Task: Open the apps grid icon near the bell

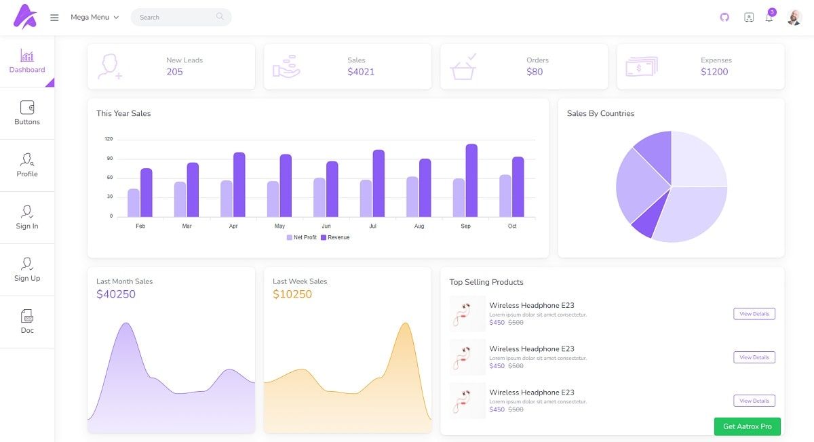Action: (748, 17)
